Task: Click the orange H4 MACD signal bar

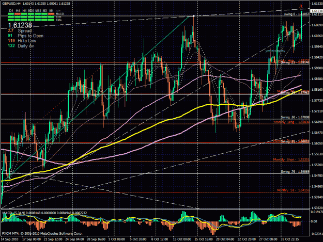Action: click(x=18, y=14)
